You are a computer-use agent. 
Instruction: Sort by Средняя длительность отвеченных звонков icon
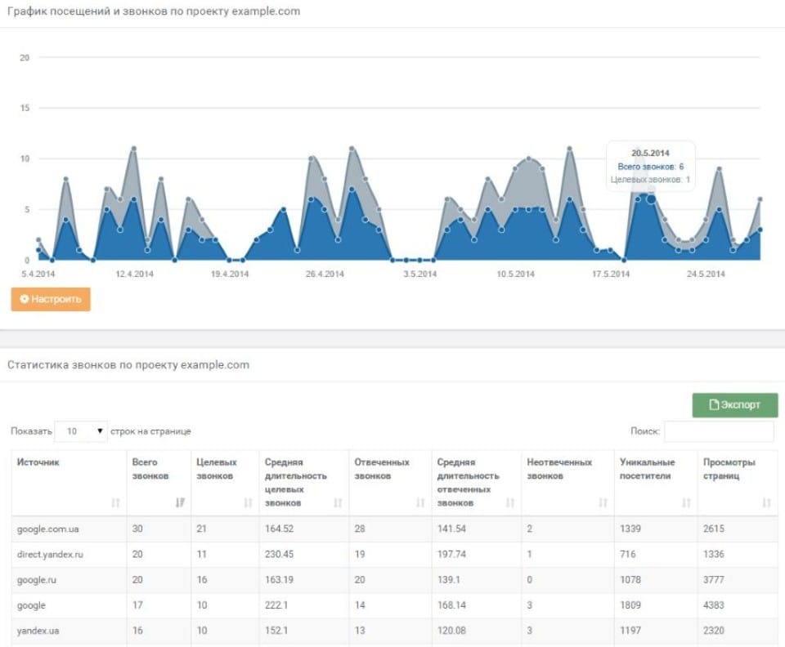click(510, 503)
